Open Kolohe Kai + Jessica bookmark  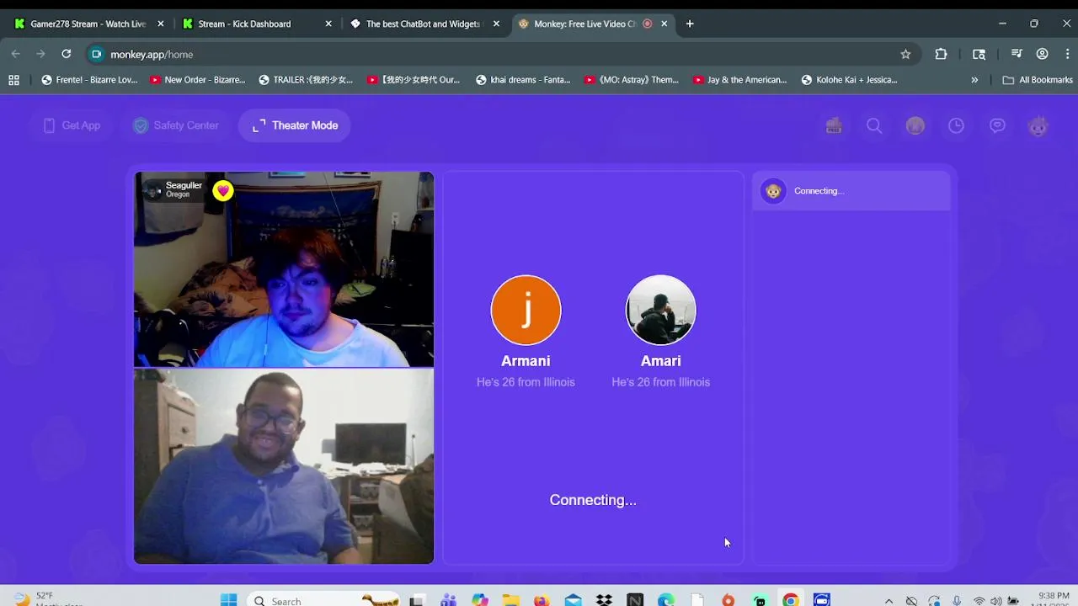849,80
